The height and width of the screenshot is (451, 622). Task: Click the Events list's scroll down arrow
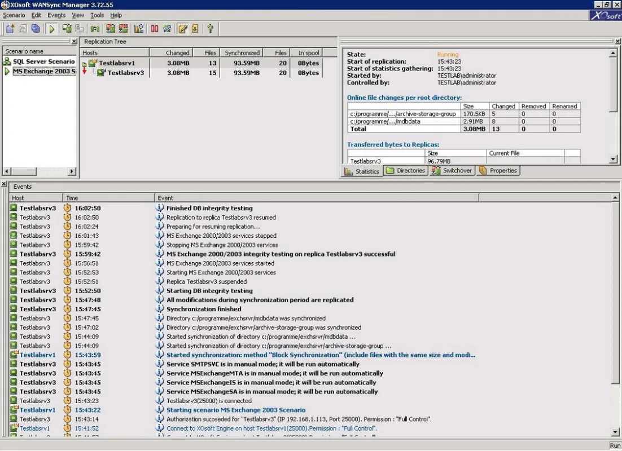coord(615,432)
